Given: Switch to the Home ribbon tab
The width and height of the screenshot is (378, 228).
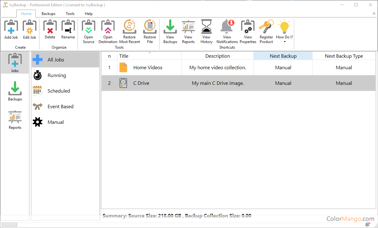Looking at the screenshot, I should (26, 14).
